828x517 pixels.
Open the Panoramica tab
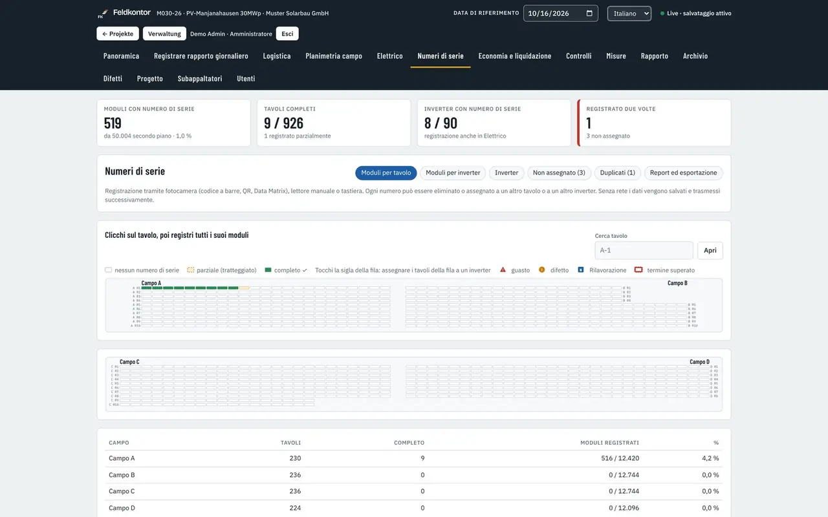[x=121, y=56]
